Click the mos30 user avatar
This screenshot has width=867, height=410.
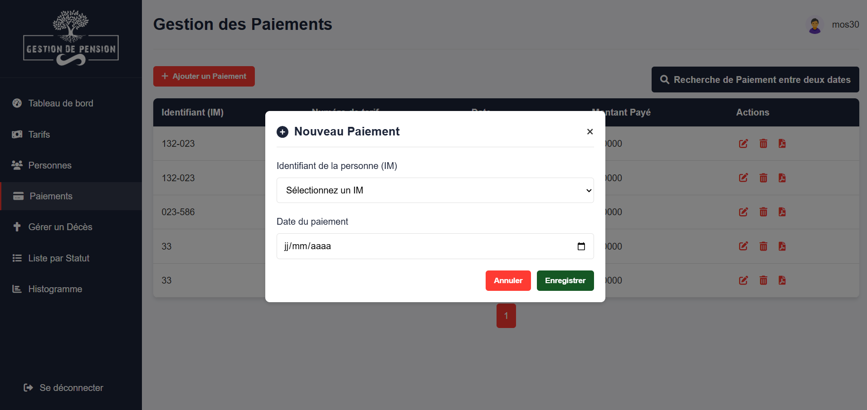pyautogui.click(x=814, y=25)
